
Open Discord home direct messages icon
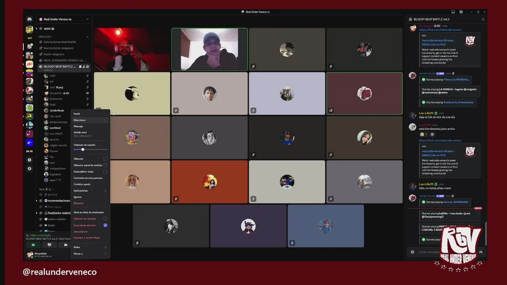(29, 19)
